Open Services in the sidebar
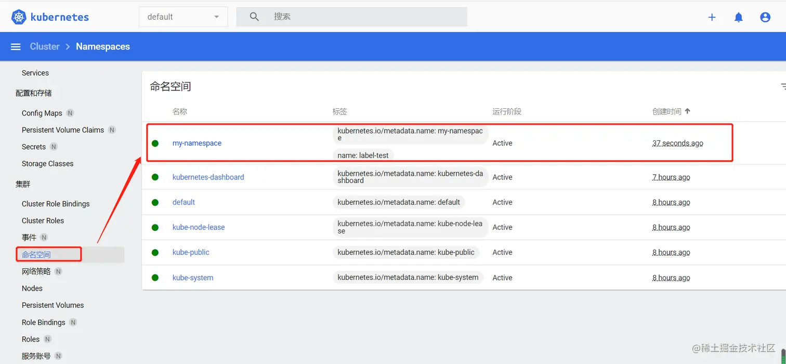The height and width of the screenshot is (364, 786). click(x=35, y=73)
